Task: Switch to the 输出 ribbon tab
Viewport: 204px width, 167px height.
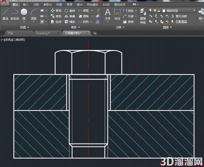Action: tap(80, 5)
